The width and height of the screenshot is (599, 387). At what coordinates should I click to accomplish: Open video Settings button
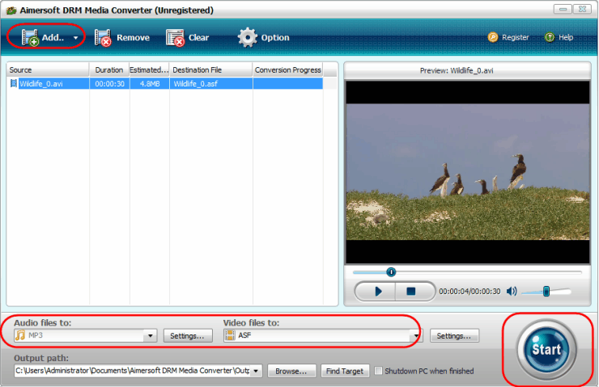tap(454, 335)
